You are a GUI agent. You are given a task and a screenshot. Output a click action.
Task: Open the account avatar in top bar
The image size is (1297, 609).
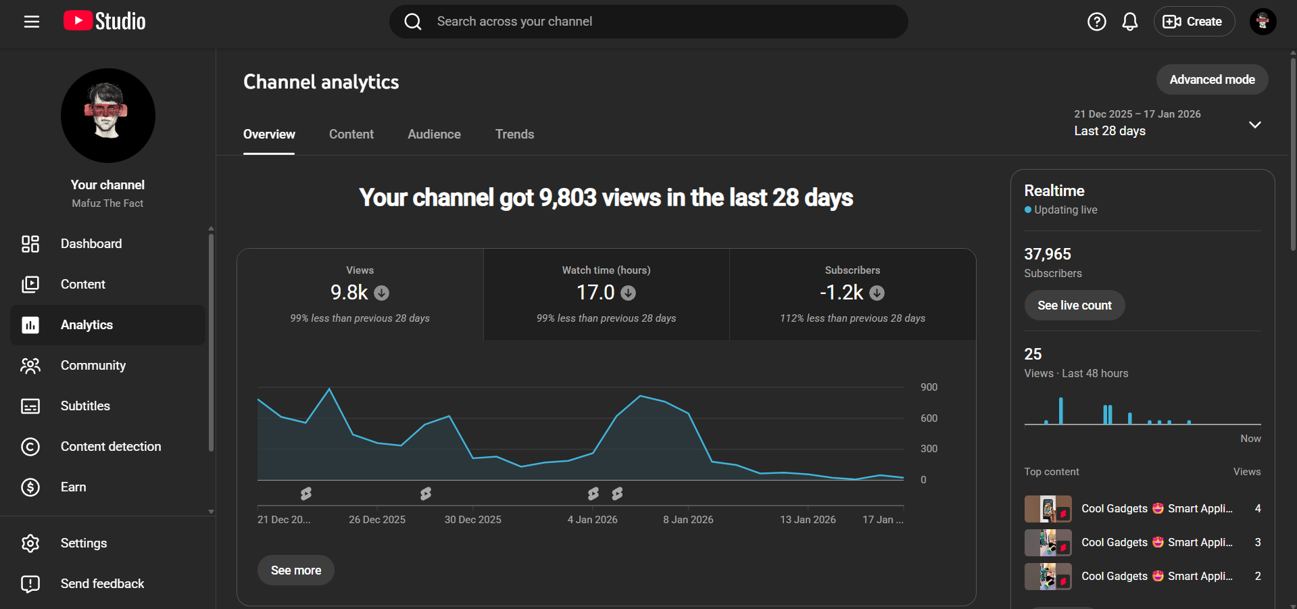coord(1263,22)
